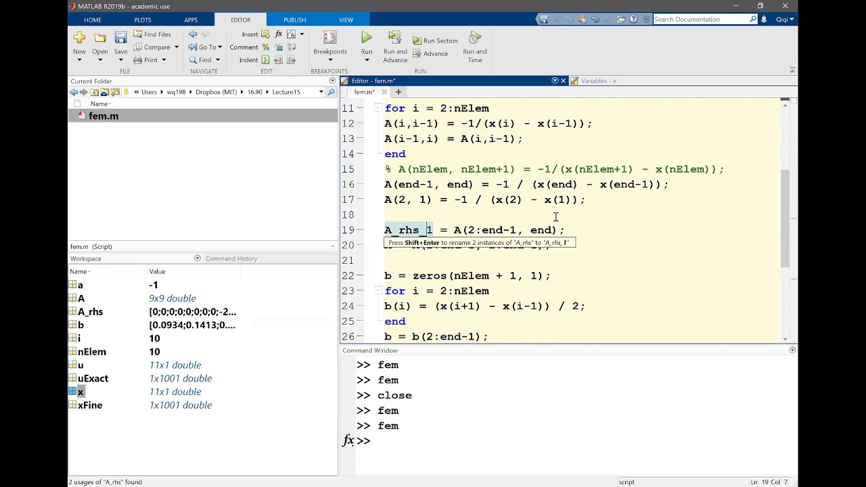The image size is (866, 487).
Task: Open the address path history dropdown
Action: [321, 92]
